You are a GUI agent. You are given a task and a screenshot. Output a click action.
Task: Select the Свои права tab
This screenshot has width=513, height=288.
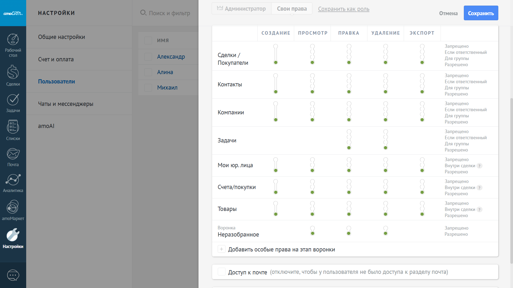pyautogui.click(x=292, y=9)
